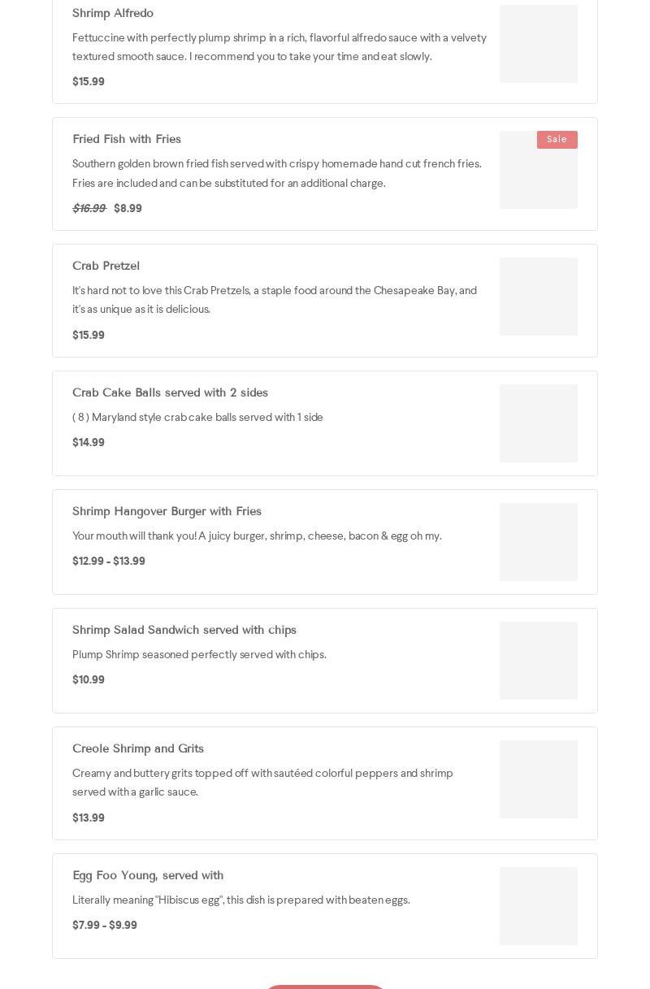Click the Crab Cake Balls thumbnail
Viewport: 650px width, 989px height.
(539, 423)
